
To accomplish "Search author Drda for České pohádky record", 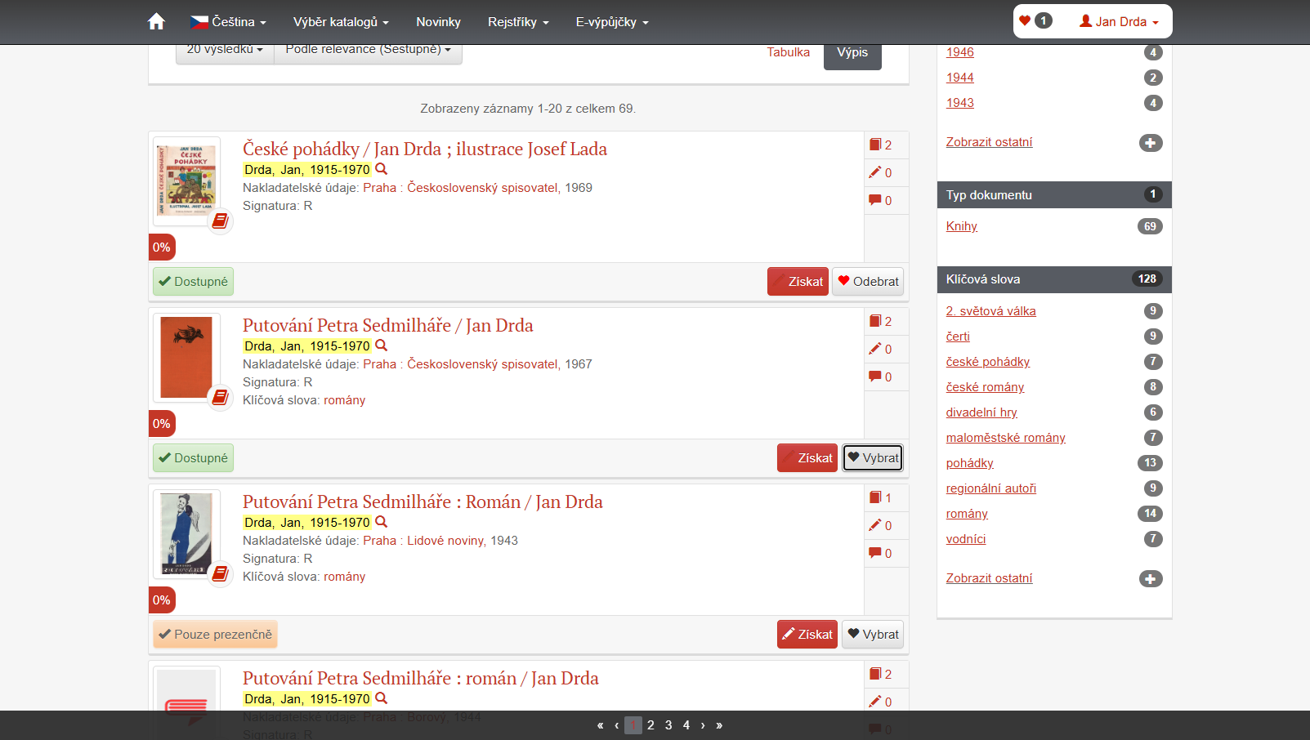I will [381, 169].
